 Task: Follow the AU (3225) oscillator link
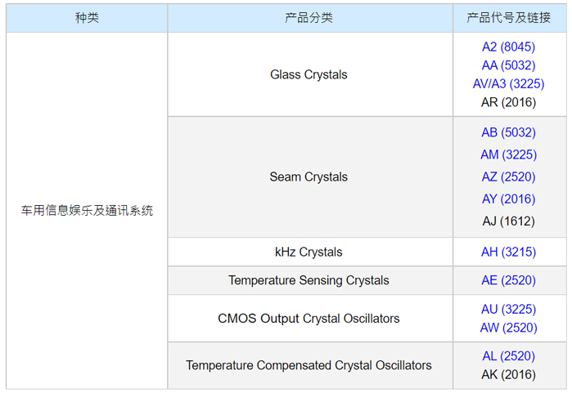[508, 310]
